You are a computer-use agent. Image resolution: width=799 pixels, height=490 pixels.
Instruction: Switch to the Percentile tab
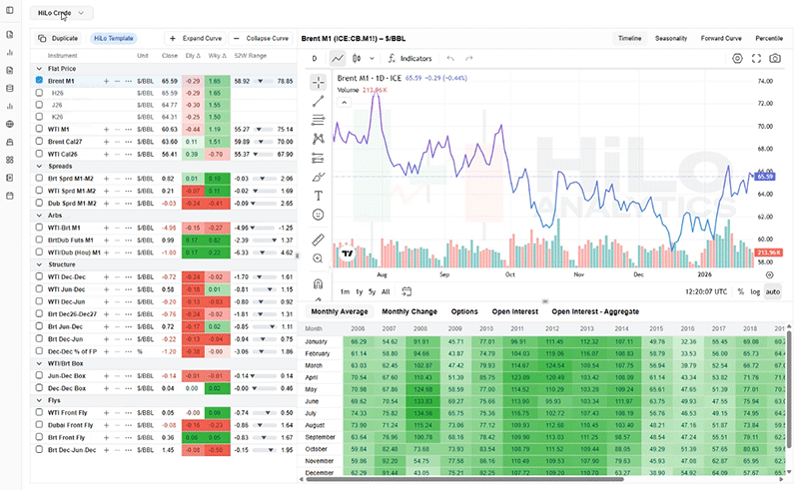(769, 38)
